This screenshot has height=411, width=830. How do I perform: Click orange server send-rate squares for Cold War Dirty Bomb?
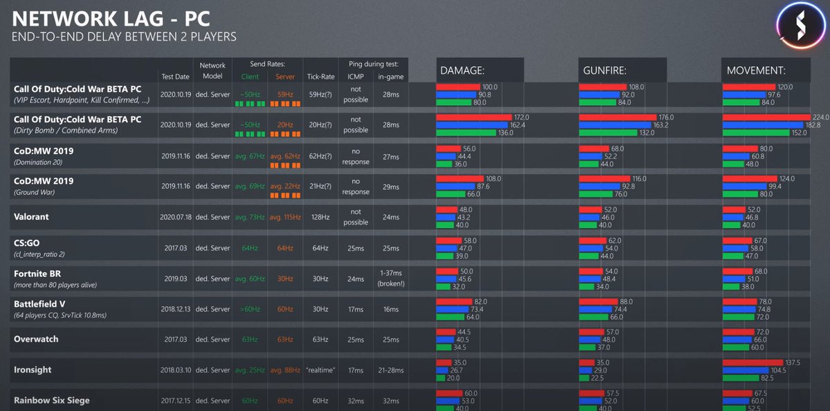point(284,135)
